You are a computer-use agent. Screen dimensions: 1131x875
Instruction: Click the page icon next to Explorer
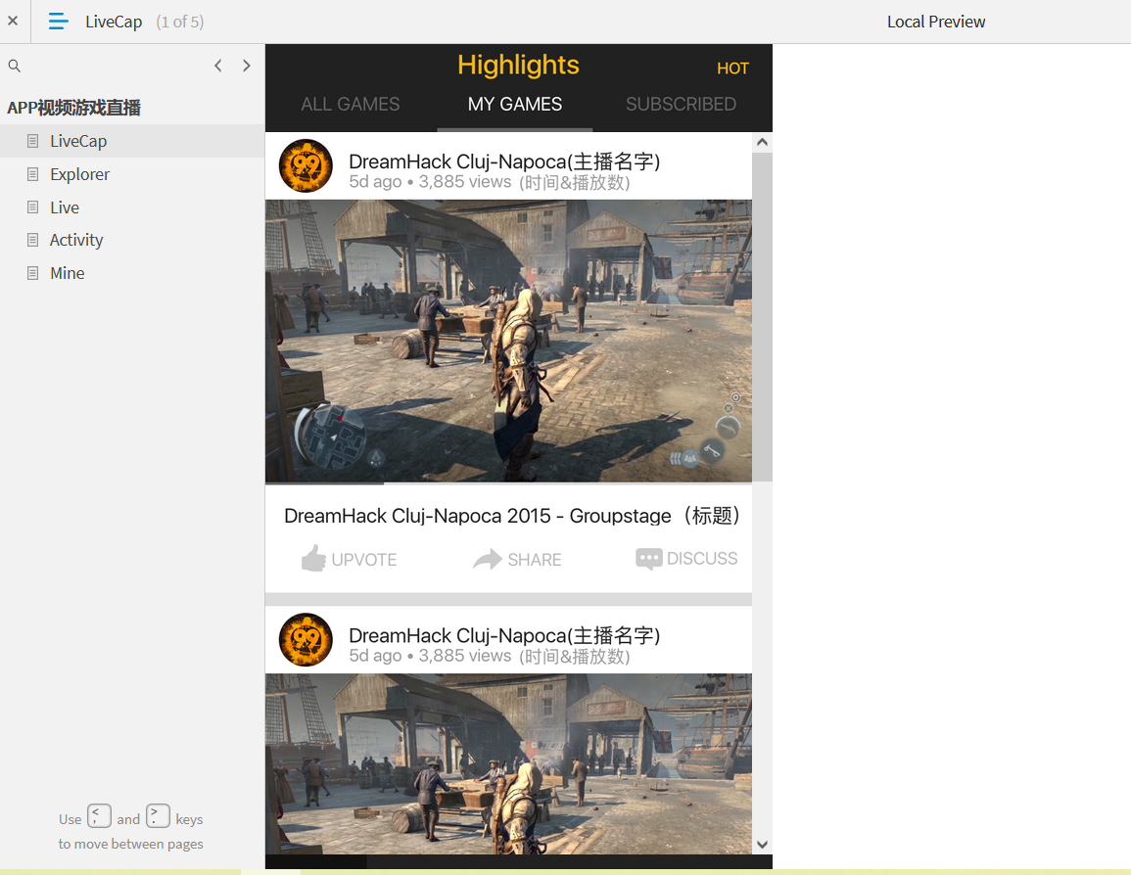coord(32,174)
